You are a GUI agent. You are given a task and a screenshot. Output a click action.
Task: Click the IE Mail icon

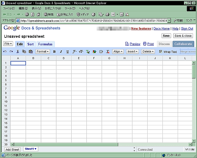pyautogui.click(x=101, y=15)
